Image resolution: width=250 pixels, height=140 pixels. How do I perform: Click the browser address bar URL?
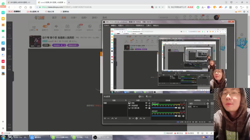pos(67,7)
